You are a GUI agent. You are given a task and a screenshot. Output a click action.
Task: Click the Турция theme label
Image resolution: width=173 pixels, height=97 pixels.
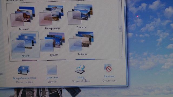pyautogui.click(x=54, y=55)
